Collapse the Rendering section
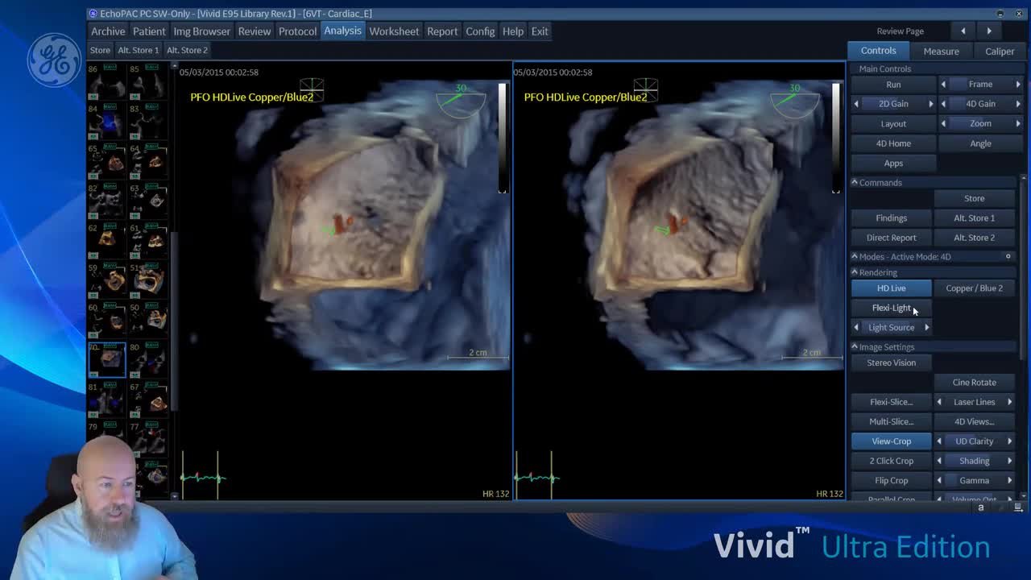 (855, 272)
